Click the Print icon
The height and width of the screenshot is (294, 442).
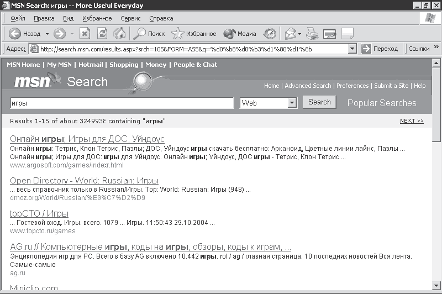tap(312, 34)
